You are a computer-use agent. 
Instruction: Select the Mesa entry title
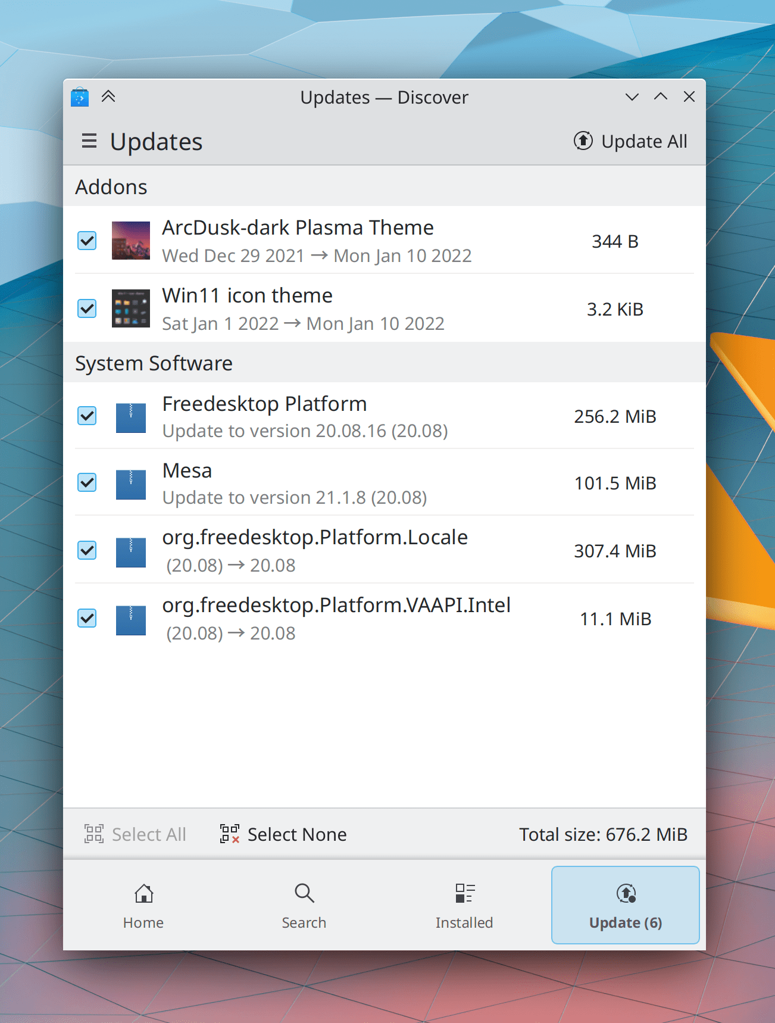[187, 470]
